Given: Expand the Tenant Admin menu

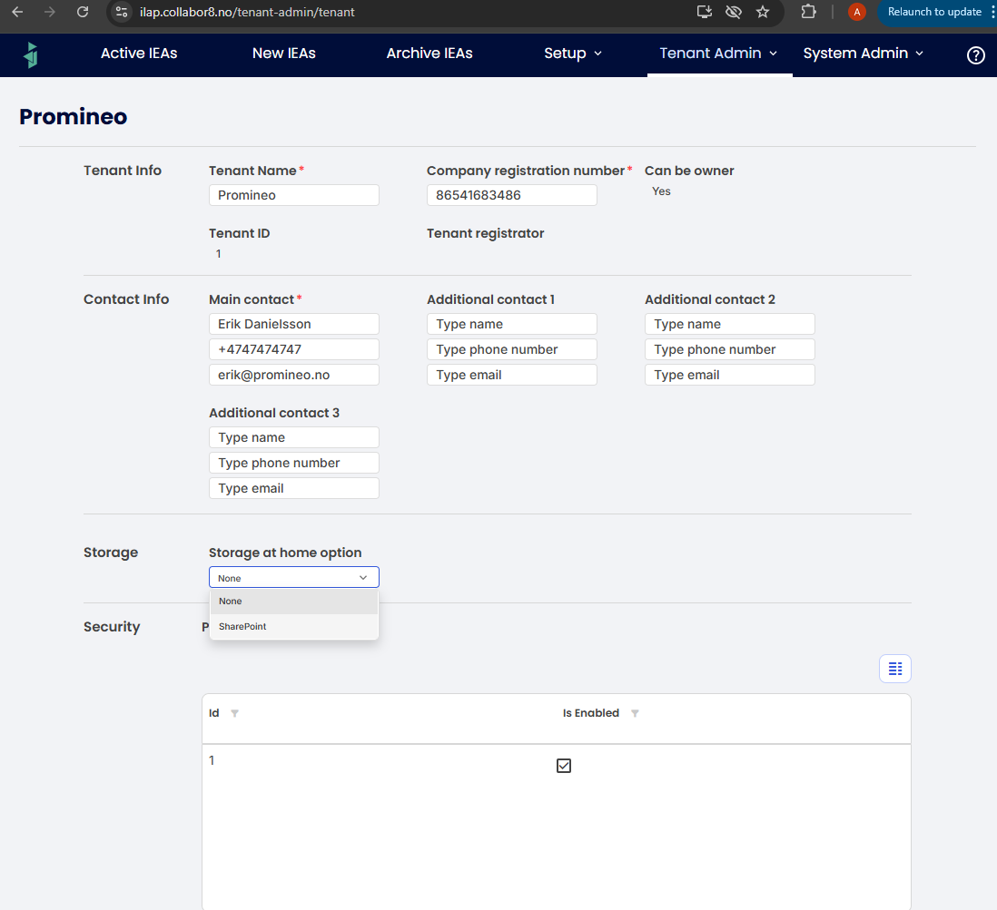Looking at the screenshot, I should (x=718, y=54).
